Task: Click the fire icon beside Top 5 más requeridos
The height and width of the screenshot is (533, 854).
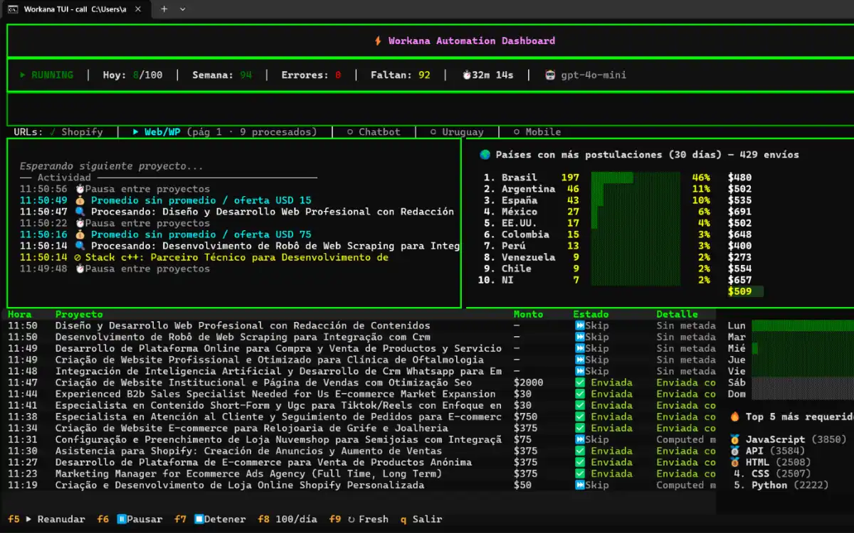Action: coord(734,416)
